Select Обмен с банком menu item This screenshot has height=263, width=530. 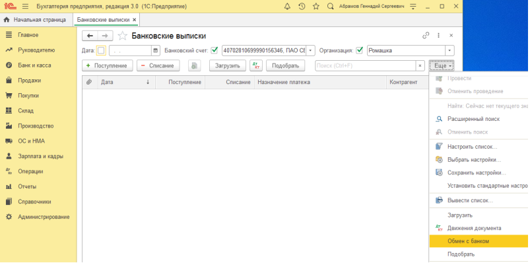[x=479, y=241]
